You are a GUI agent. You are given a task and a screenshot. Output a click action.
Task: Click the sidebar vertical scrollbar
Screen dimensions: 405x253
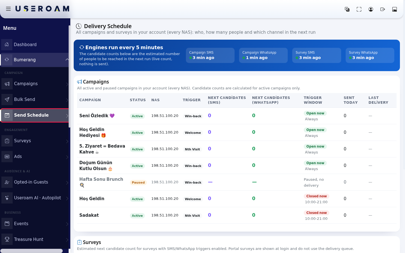[x=69, y=76]
